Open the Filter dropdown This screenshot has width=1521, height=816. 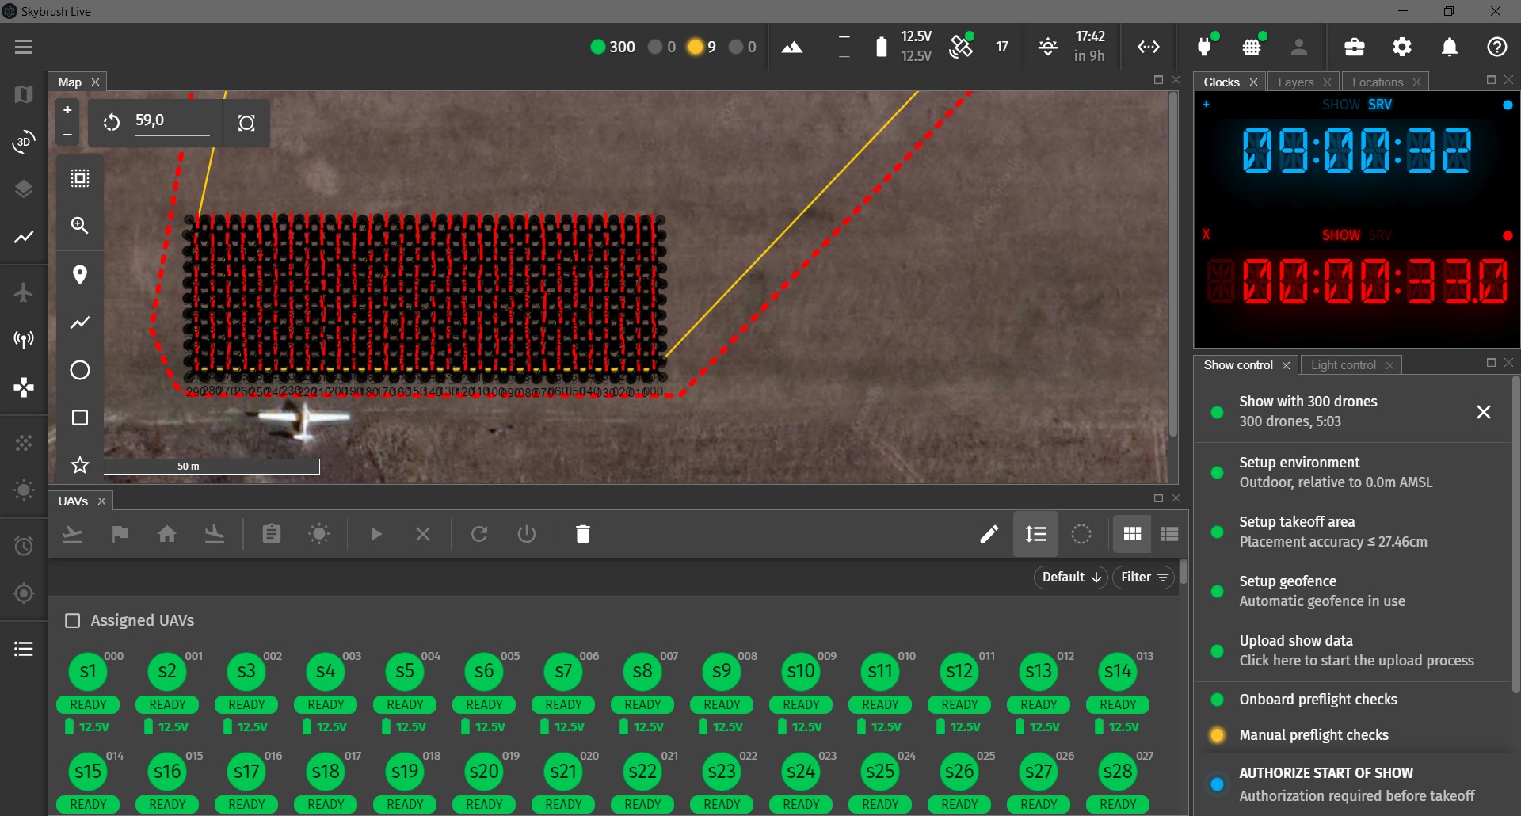pos(1142,577)
